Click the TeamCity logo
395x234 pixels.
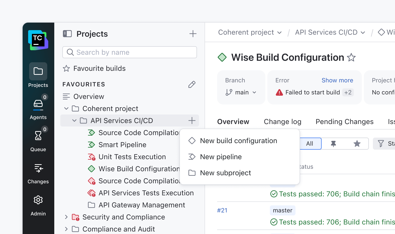38,40
